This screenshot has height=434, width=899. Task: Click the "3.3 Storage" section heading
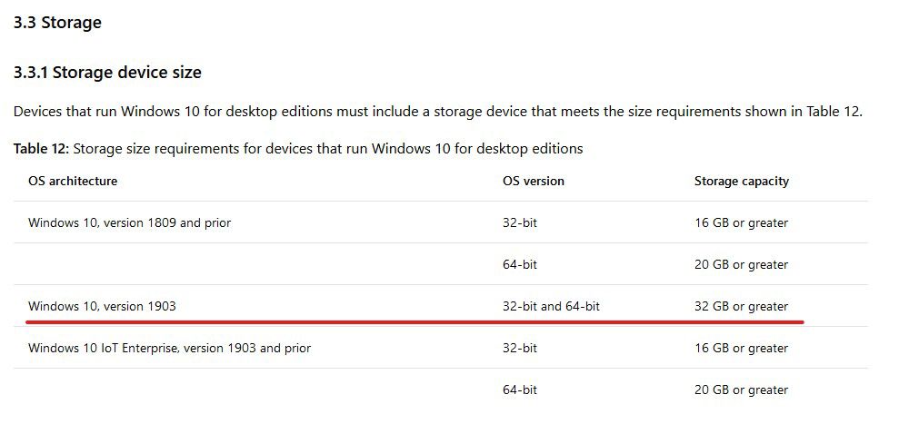point(57,23)
